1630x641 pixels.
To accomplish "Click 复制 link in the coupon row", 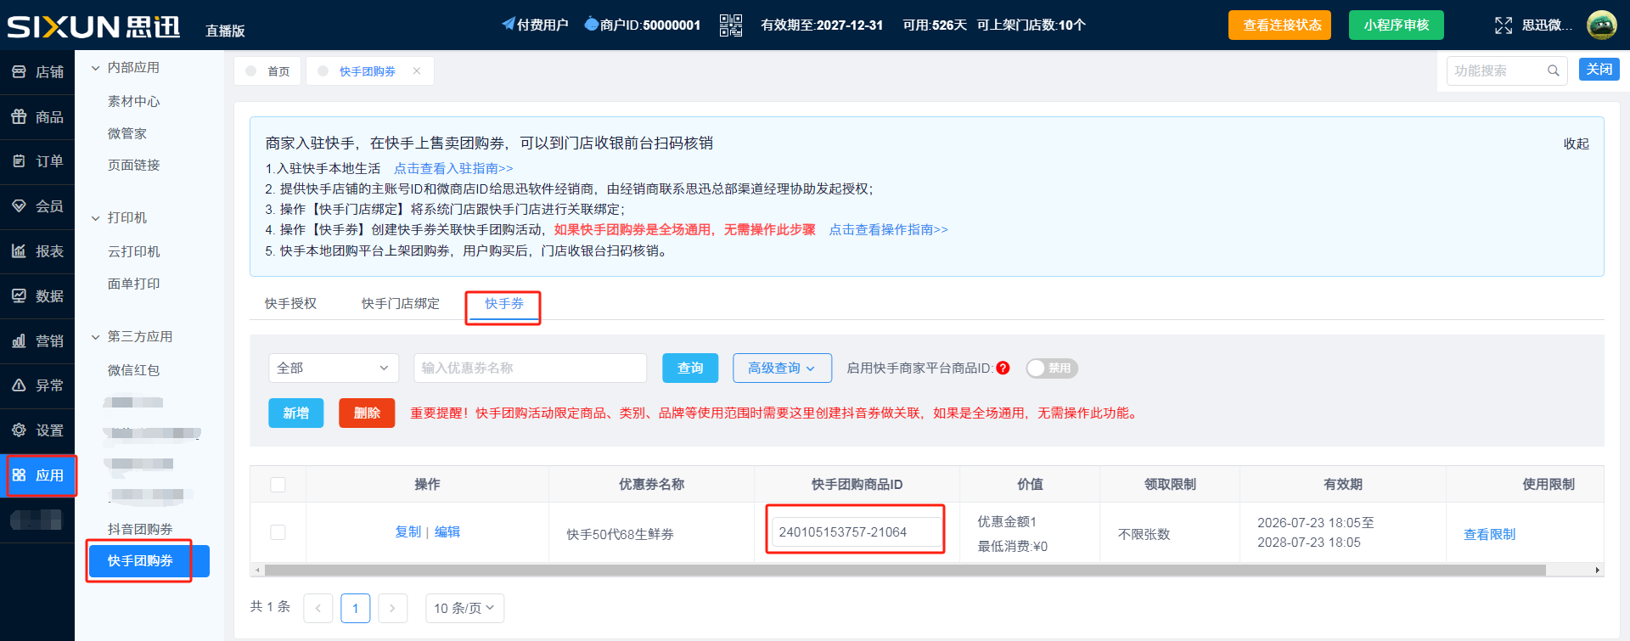I will click(x=407, y=531).
